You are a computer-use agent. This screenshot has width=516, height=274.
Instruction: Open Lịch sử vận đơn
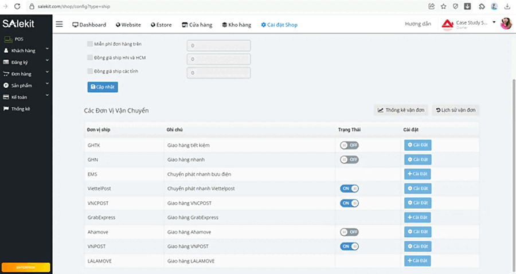tap(455, 110)
